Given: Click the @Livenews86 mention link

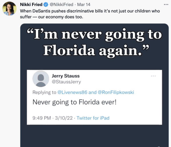Looking at the screenshot, I should [x=72, y=92].
